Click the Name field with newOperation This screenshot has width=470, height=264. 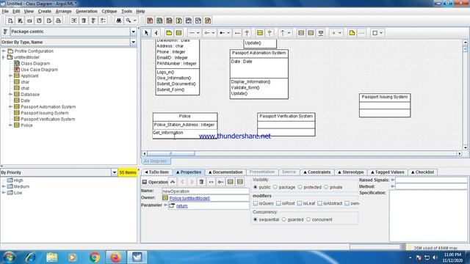pos(206,191)
